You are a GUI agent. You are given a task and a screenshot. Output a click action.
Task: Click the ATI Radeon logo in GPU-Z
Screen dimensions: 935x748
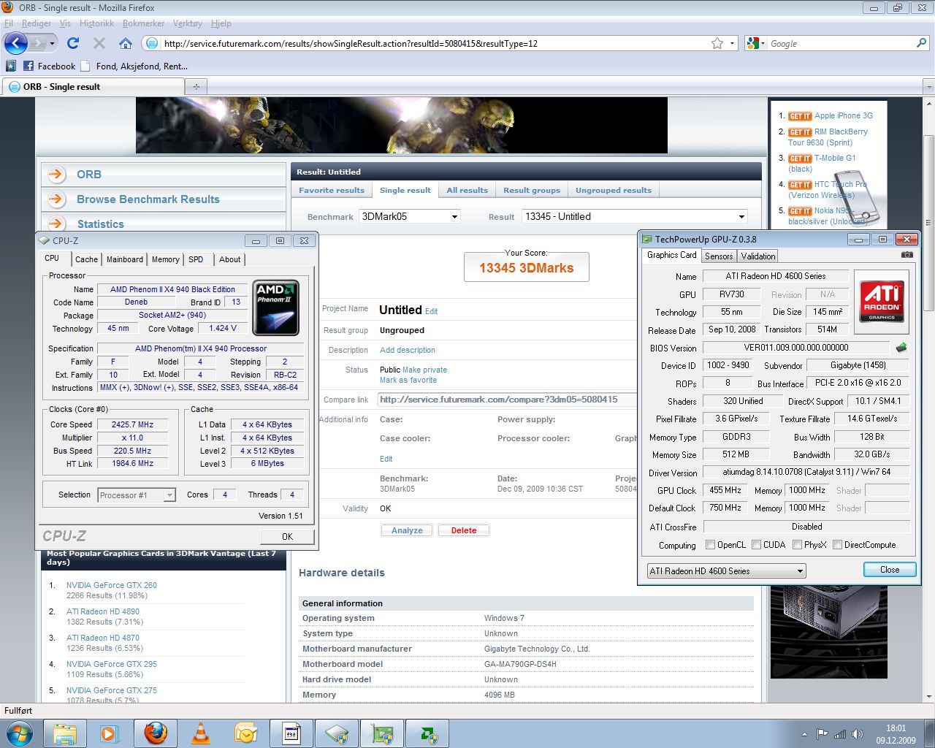(x=882, y=302)
